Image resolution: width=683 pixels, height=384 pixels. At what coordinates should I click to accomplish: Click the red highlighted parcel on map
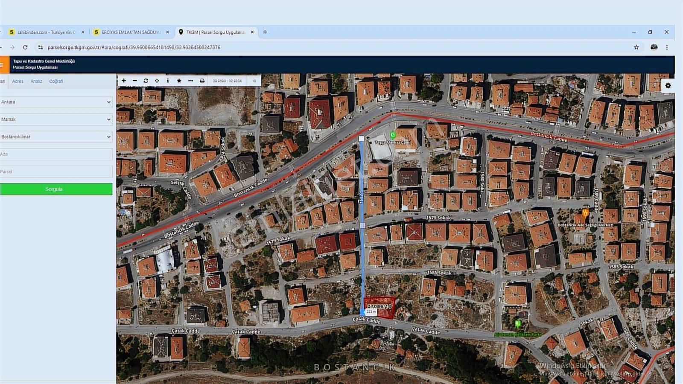coord(379,308)
